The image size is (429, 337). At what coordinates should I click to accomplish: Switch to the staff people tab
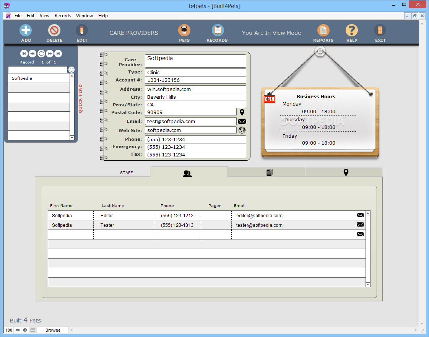click(x=189, y=172)
